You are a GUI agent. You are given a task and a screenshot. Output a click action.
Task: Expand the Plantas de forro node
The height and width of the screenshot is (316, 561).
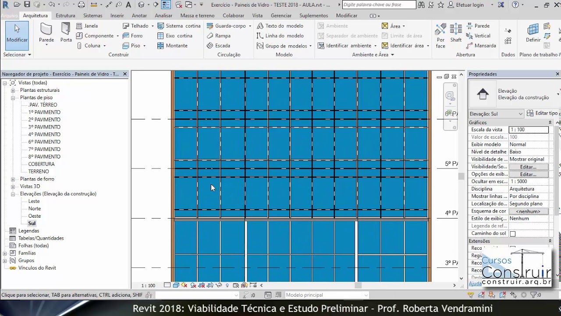coord(13,179)
